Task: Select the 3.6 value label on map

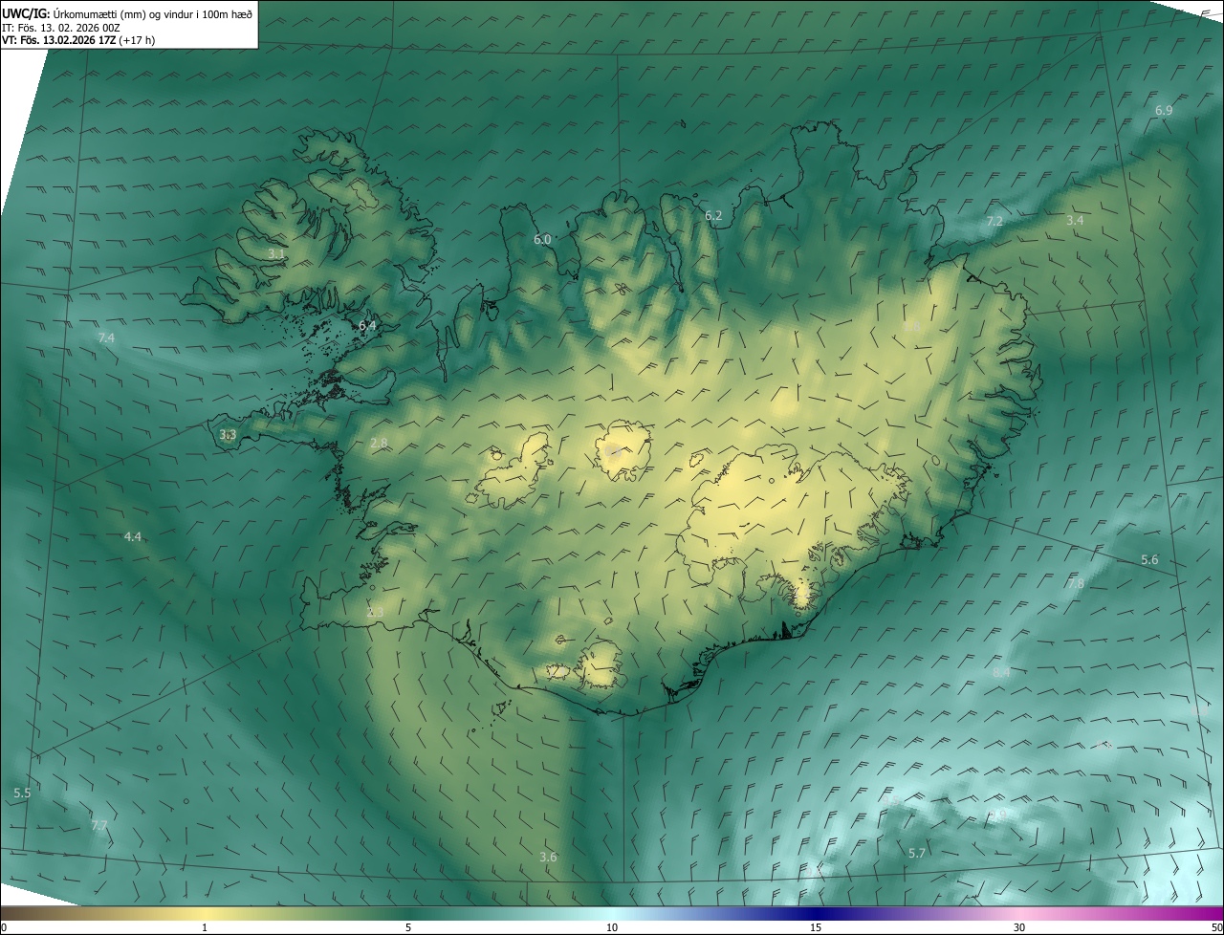Action: [548, 858]
